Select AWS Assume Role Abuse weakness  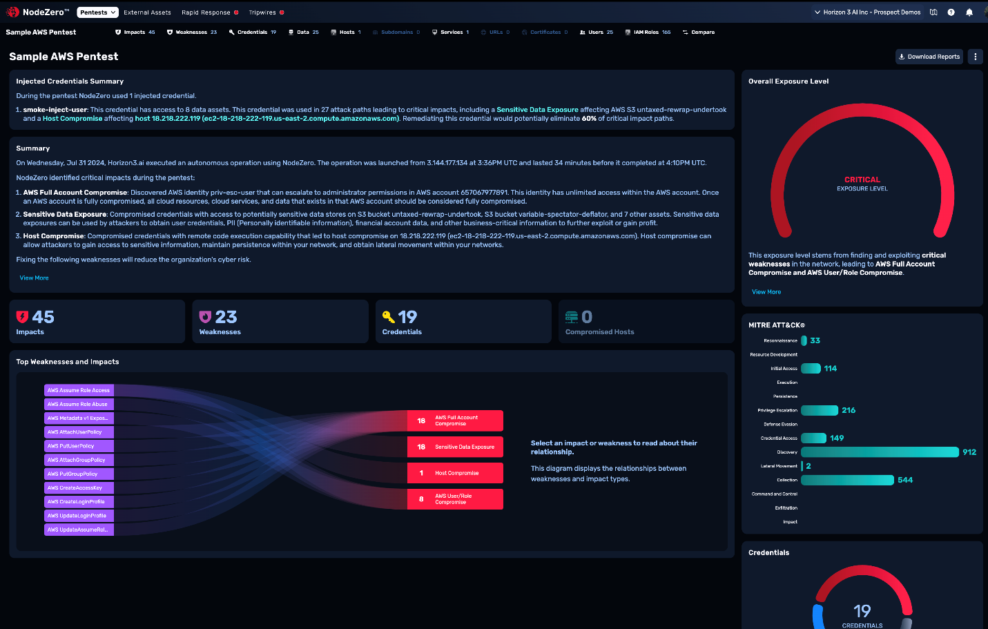coord(79,404)
